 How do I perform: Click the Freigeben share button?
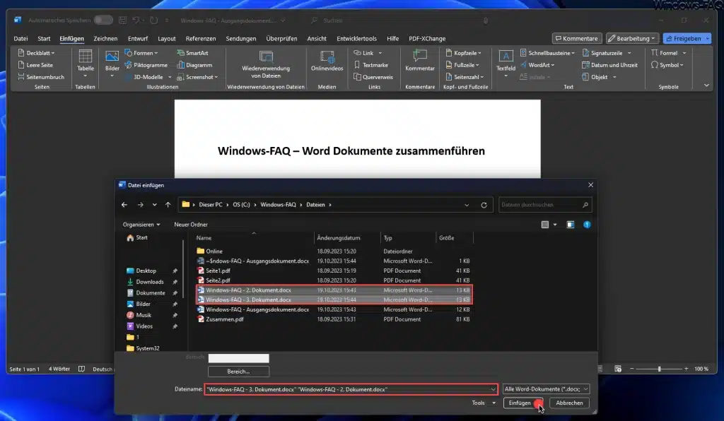click(x=687, y=39)
